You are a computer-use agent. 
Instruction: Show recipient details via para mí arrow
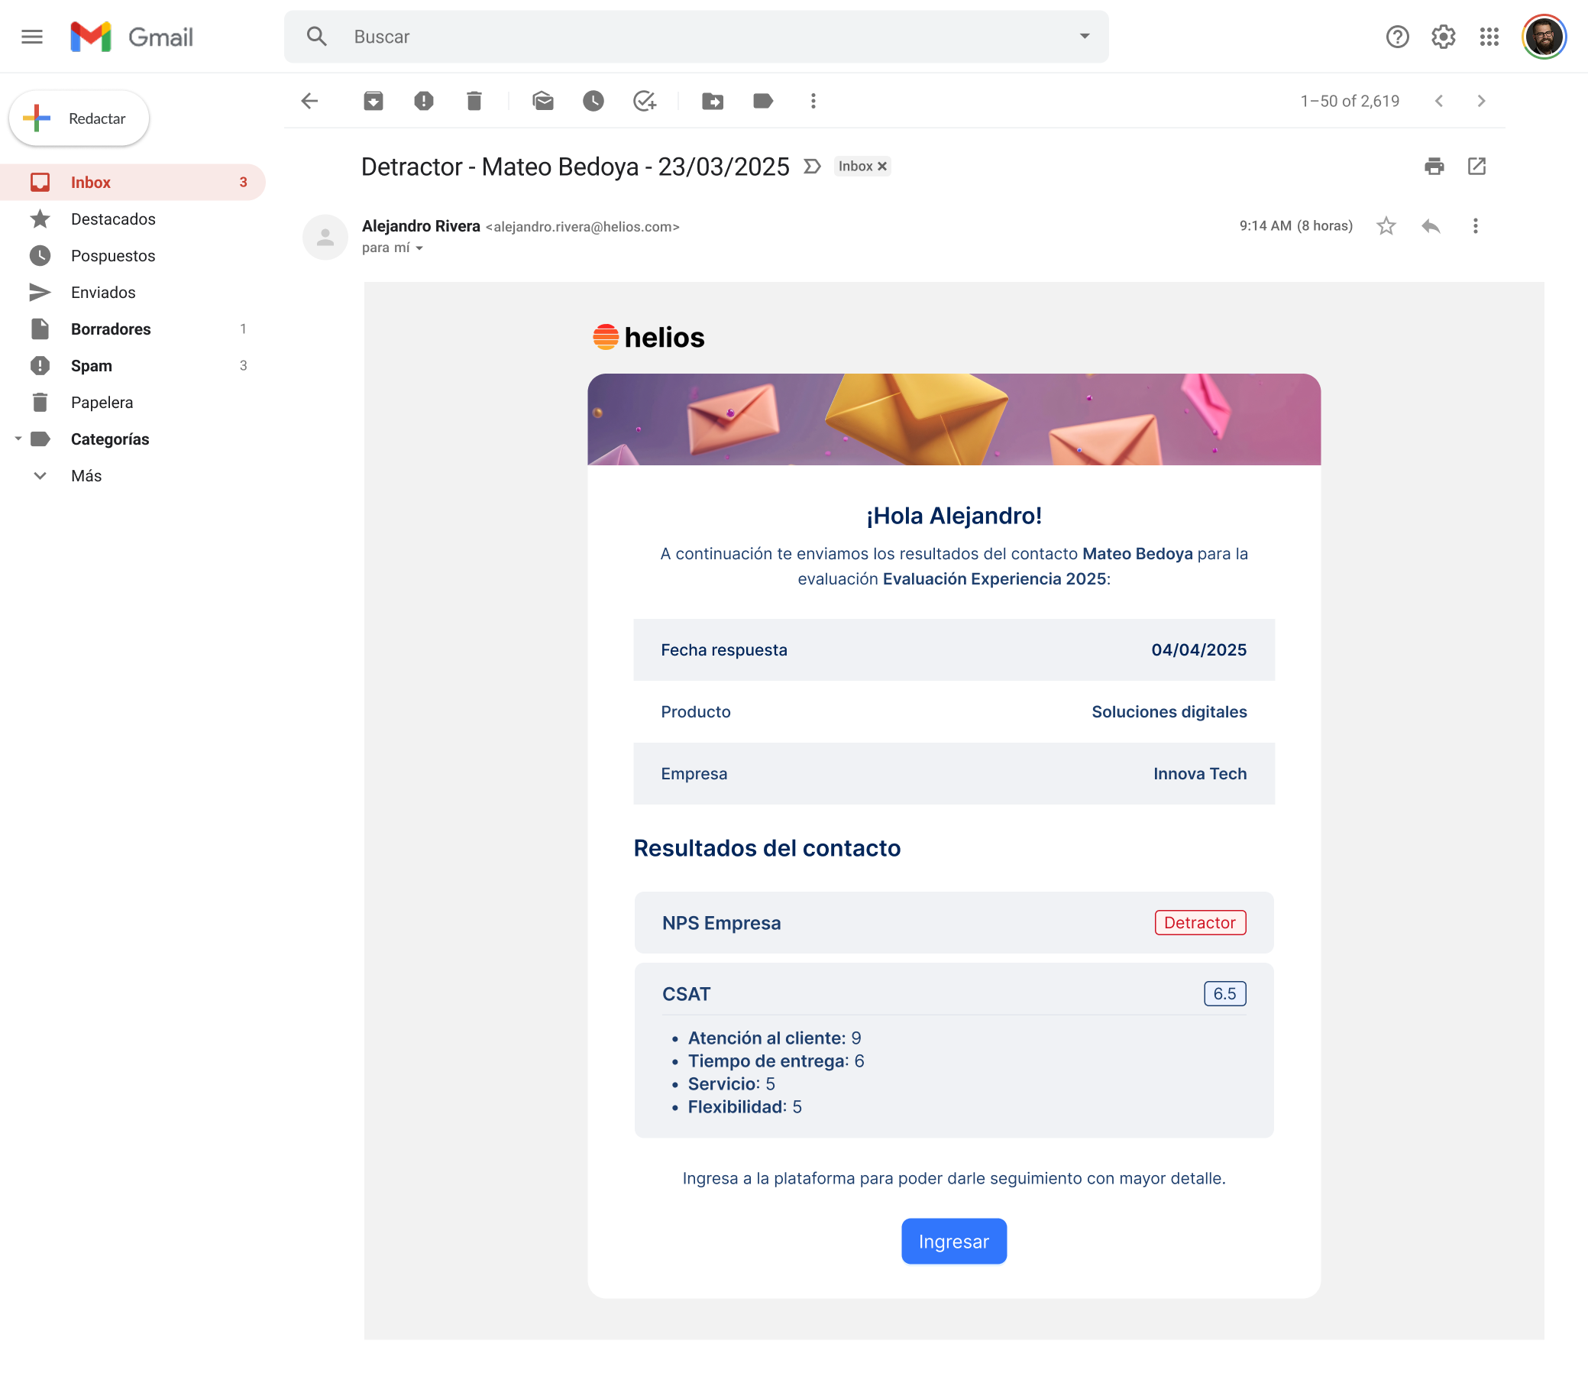coord(419,248)
